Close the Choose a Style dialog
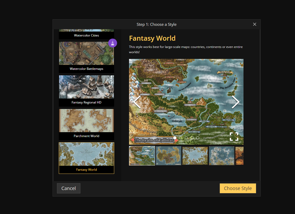Image resolution: width=295 pixels, height=214 pixels. click(x=254, y=24)
